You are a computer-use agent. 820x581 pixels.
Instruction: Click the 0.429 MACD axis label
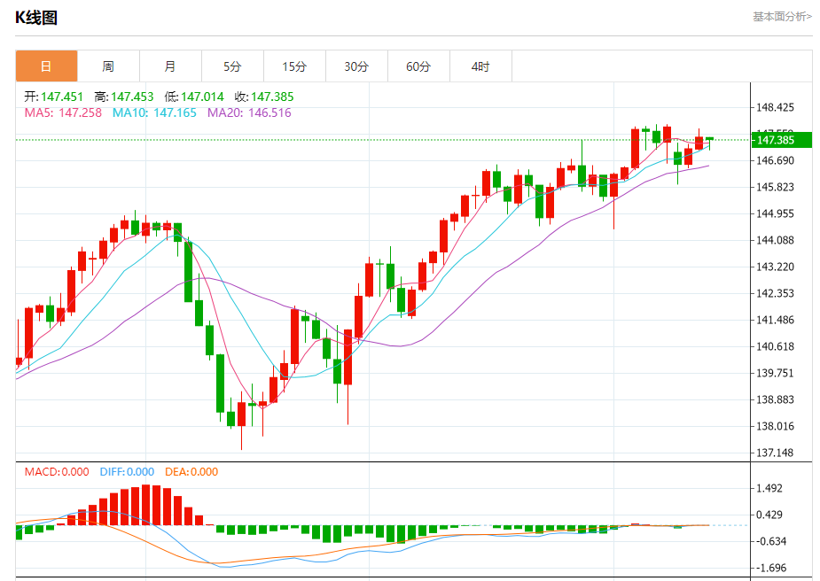(x=769, y=515)
